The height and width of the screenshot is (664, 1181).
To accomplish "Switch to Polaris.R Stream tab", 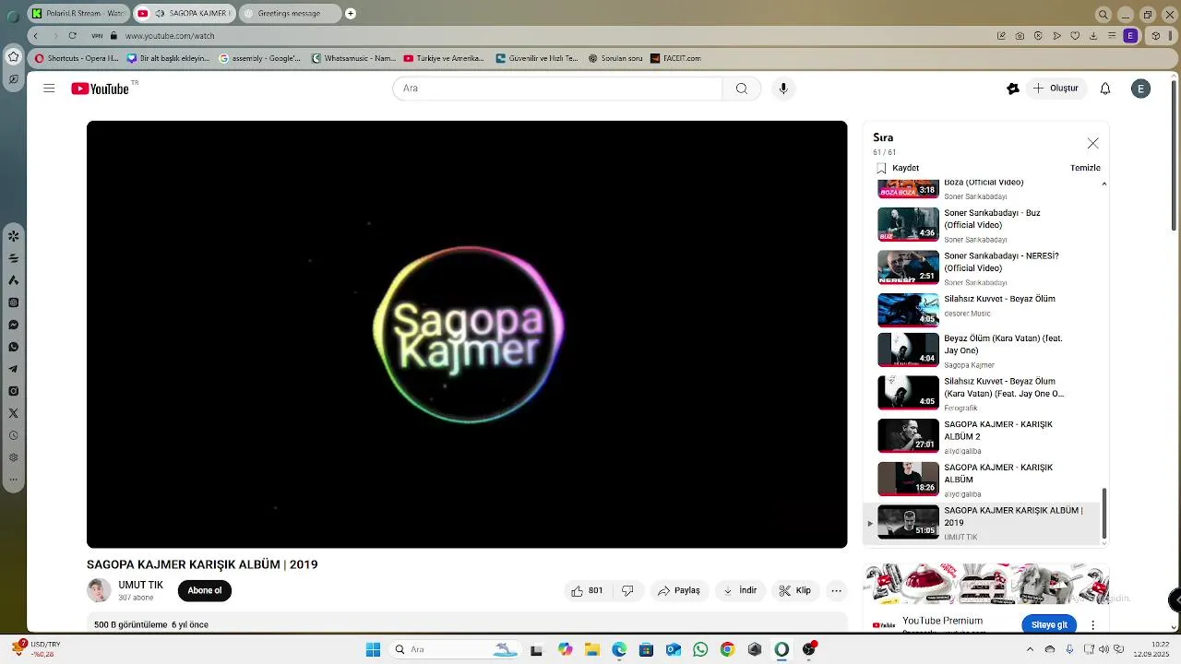I will point(78,14).
